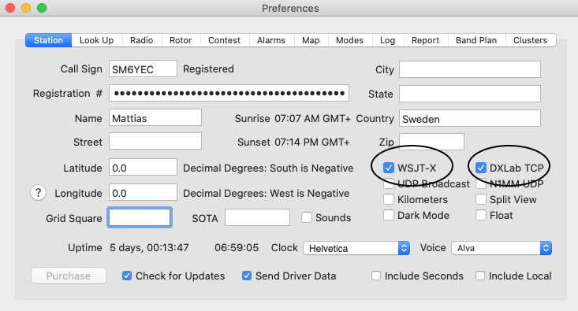The width and height of the screenshot is (578, 311).
Task: Enable the Dark Mode checkbox
Action: click(x=389, y=215)
